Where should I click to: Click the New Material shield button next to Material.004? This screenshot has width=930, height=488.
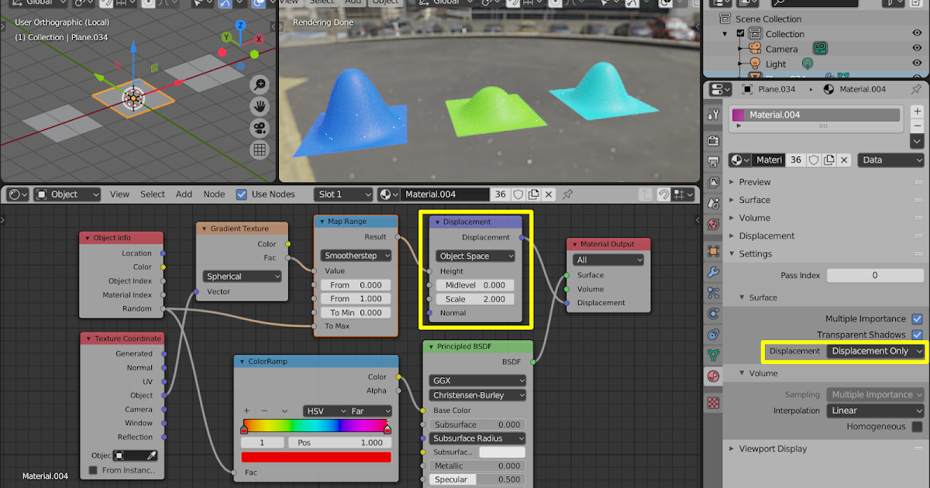pos(518,194)
